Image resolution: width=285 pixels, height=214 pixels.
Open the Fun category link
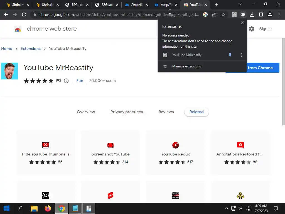(80, 81)
